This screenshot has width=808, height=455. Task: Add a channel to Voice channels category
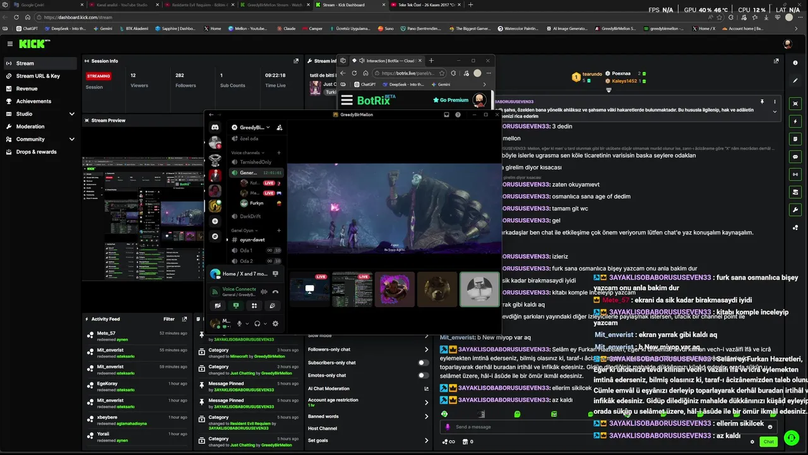coord(279,153)
